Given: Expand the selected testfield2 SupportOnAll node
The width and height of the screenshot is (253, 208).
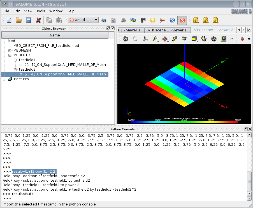Looking at the screenshot, I should (x=21, y=74).
